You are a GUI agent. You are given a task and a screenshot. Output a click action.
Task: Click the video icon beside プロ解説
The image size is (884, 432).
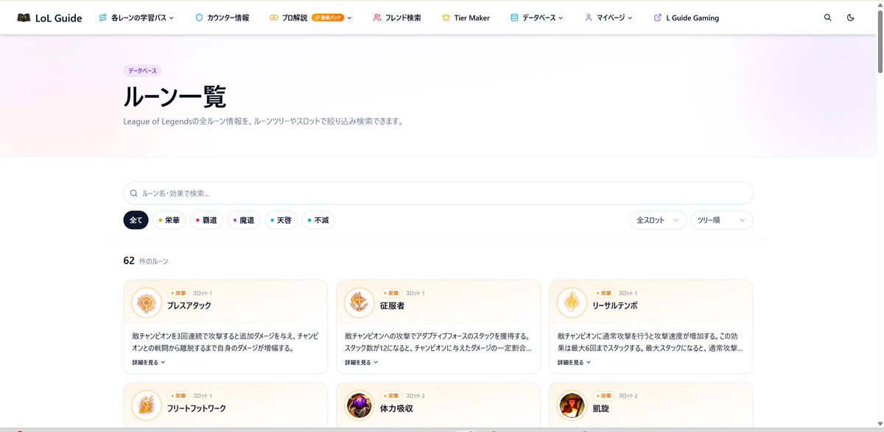274,18
